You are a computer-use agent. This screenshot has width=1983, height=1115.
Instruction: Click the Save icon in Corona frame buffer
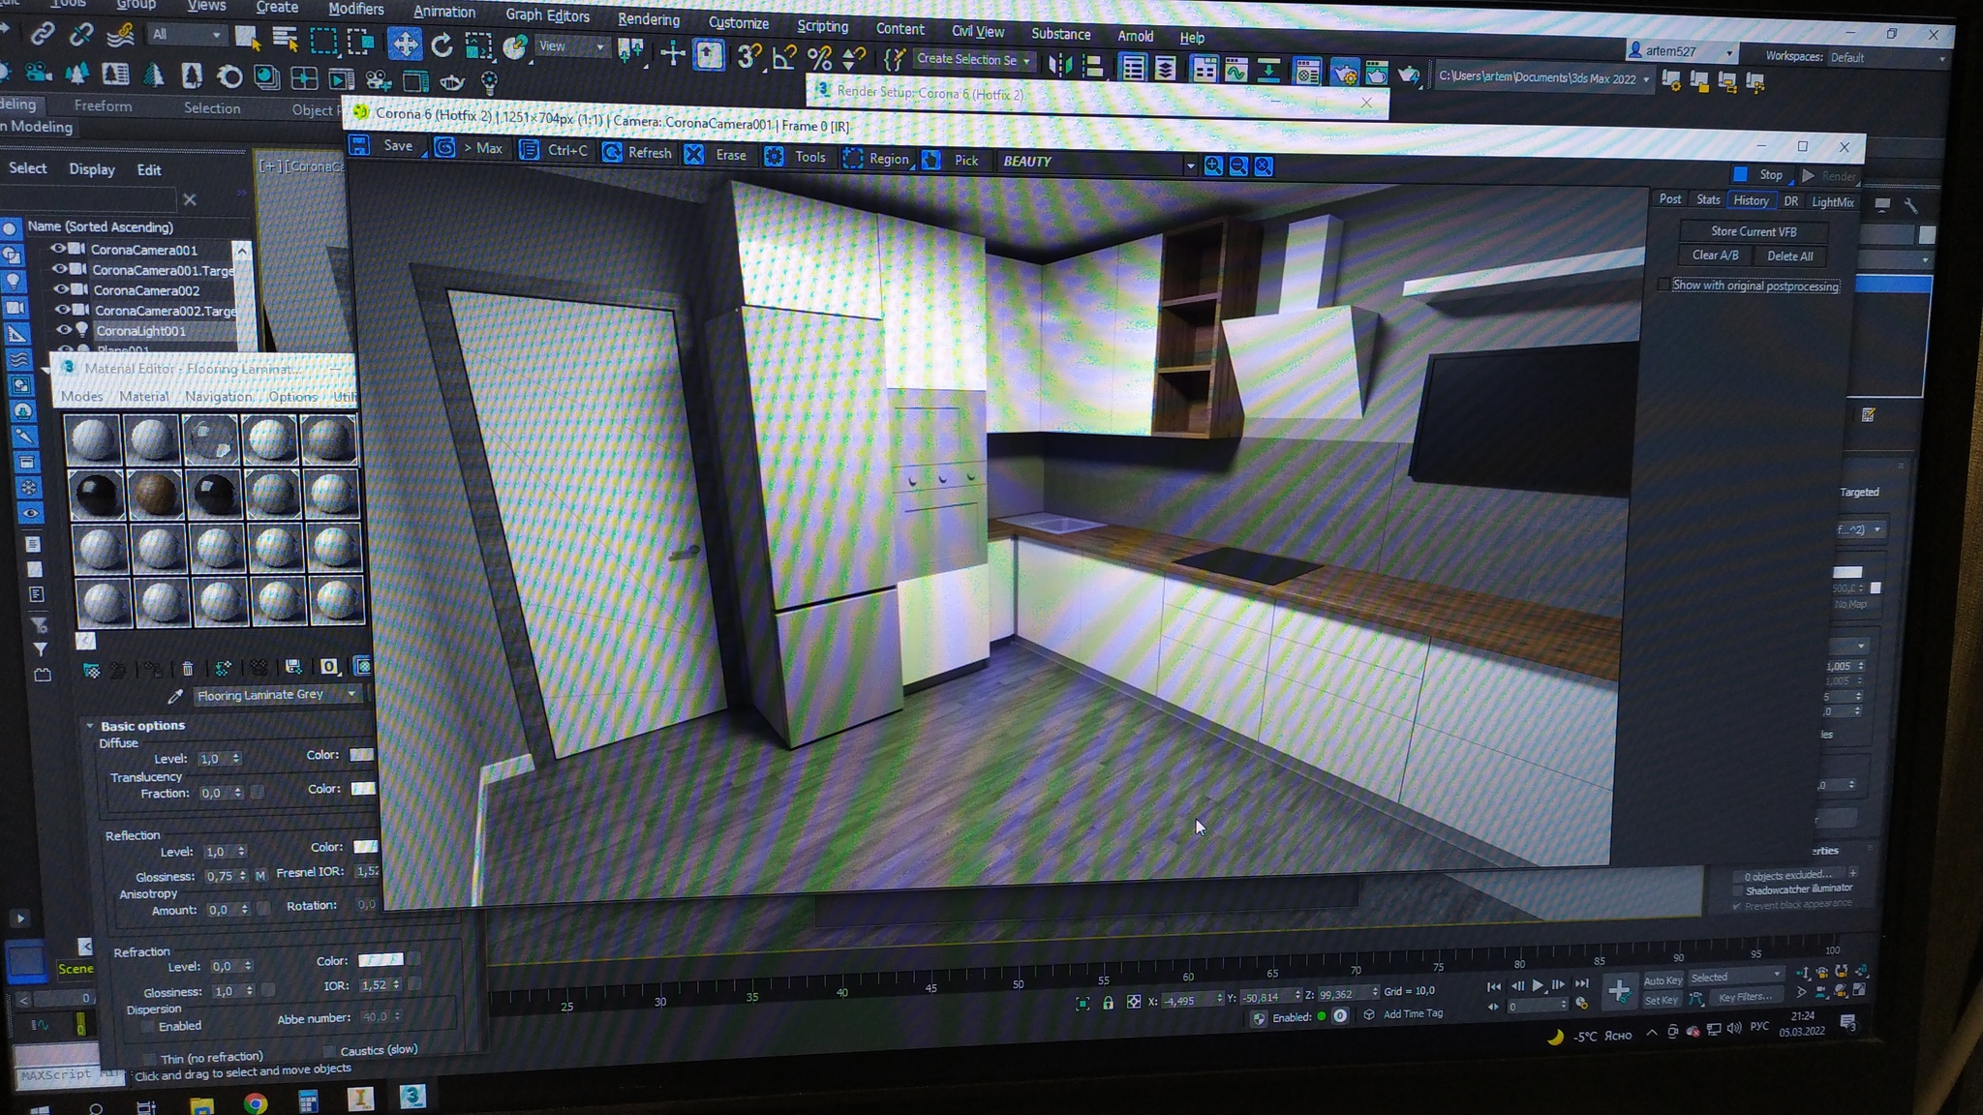click(x=359, y=145)
